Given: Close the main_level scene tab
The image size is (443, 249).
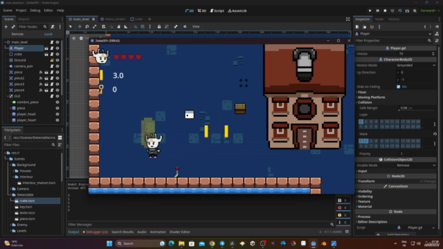Looking at the screenshot, I should pyautogui.click(x=93, y=19).
